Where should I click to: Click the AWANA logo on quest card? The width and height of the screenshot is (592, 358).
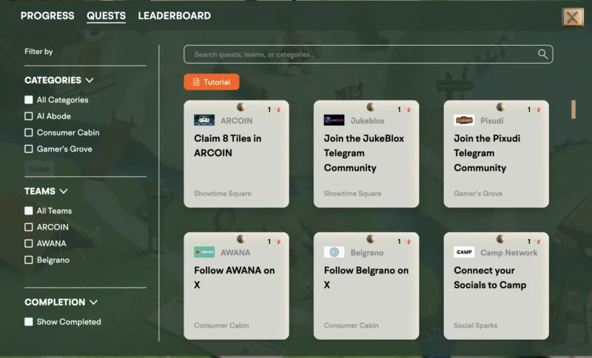click(x=204, y=252)
